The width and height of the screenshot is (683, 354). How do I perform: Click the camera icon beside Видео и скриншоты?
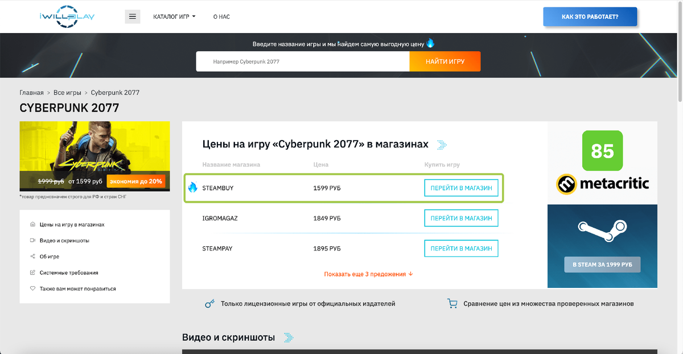coord(32,240)
